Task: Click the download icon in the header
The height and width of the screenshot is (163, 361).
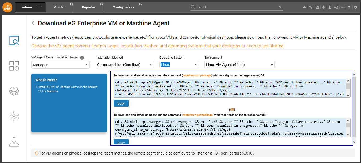Action: click(x=330, y=7)
